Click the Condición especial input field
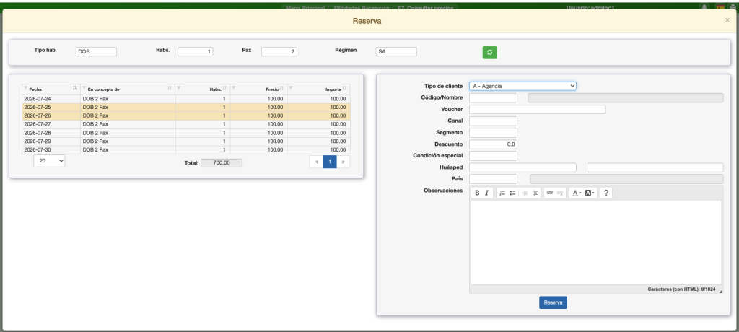The image size is (739, 332). point(493,156)
